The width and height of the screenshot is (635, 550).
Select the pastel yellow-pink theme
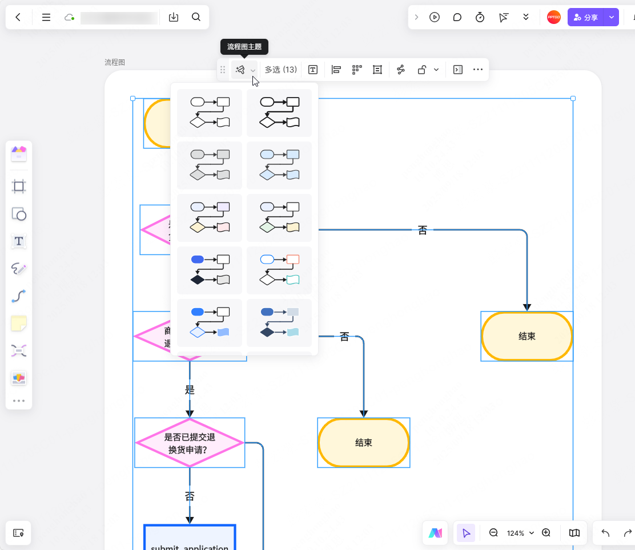(210, 218)
